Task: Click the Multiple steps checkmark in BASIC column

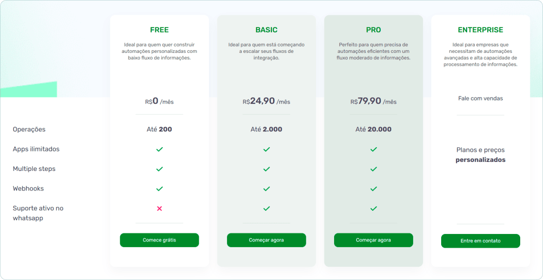Action: [x=266, y=169]
